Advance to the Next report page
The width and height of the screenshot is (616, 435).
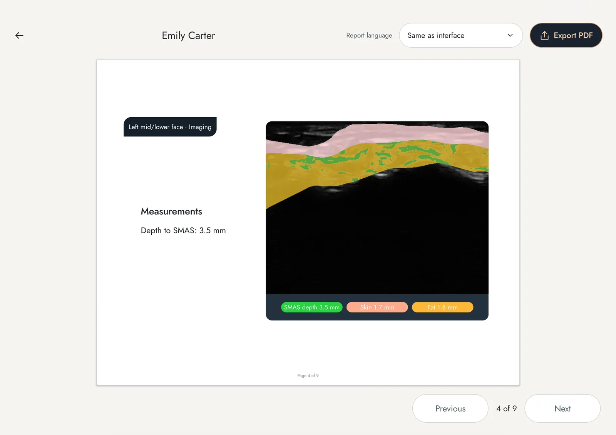562,408
